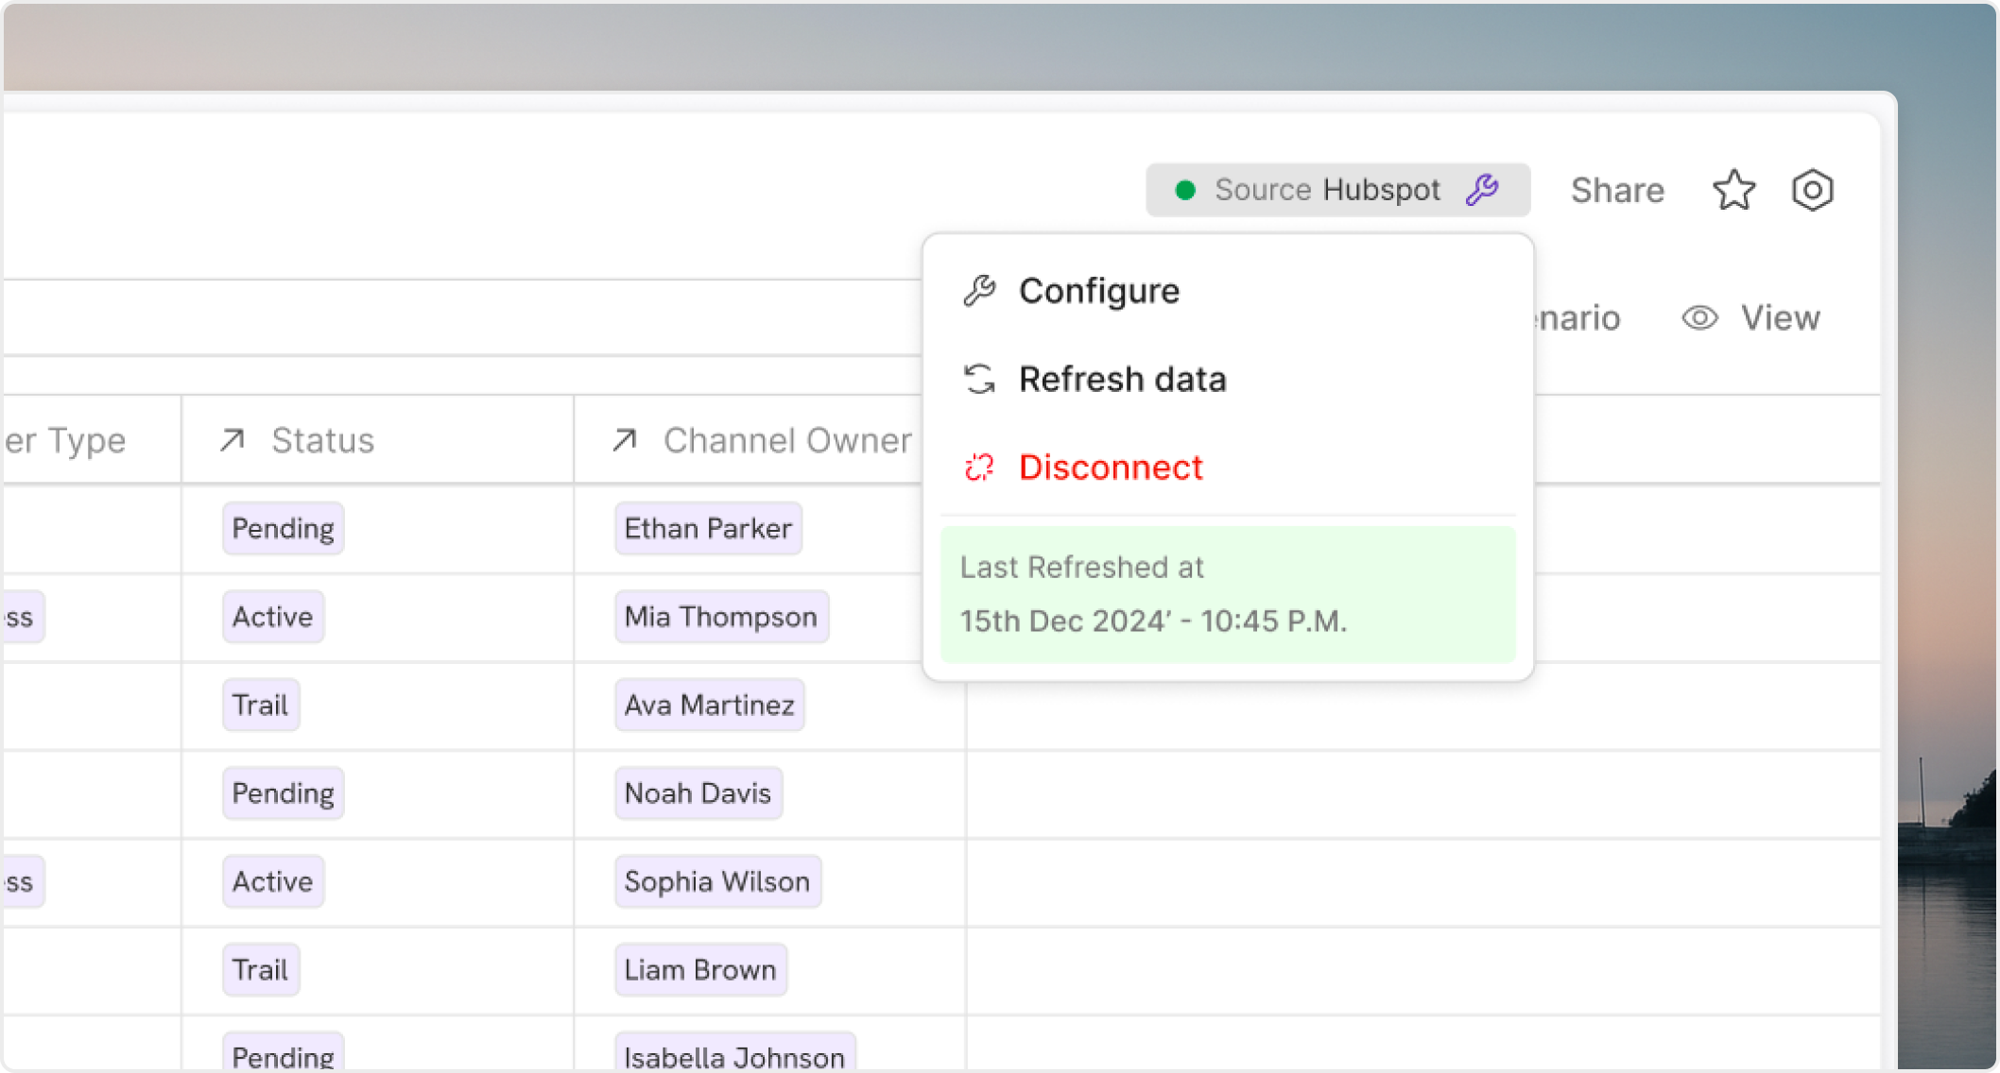Image resolution: width=2000 pixels, height=1073 pixels.
Task: Click the arrow icon in Channel Owner header
Action: (x=625, y=440)
